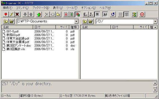
Task: Click the quick connect lightning icon
Action: [12, 14]
